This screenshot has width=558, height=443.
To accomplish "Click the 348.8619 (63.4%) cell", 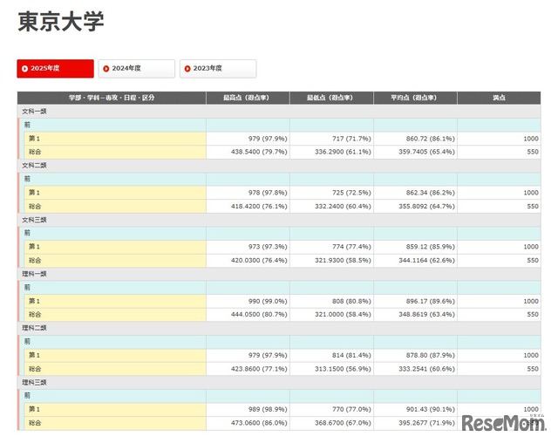I will point(415,315).
